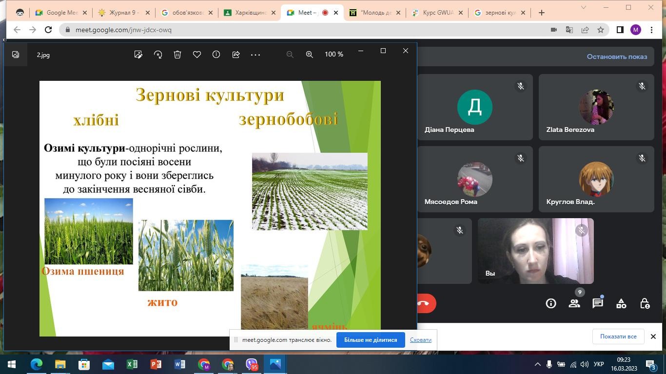The image size is (666, 374).
Task: Open more options ellipsis in Photos
Action: point(255,55)
